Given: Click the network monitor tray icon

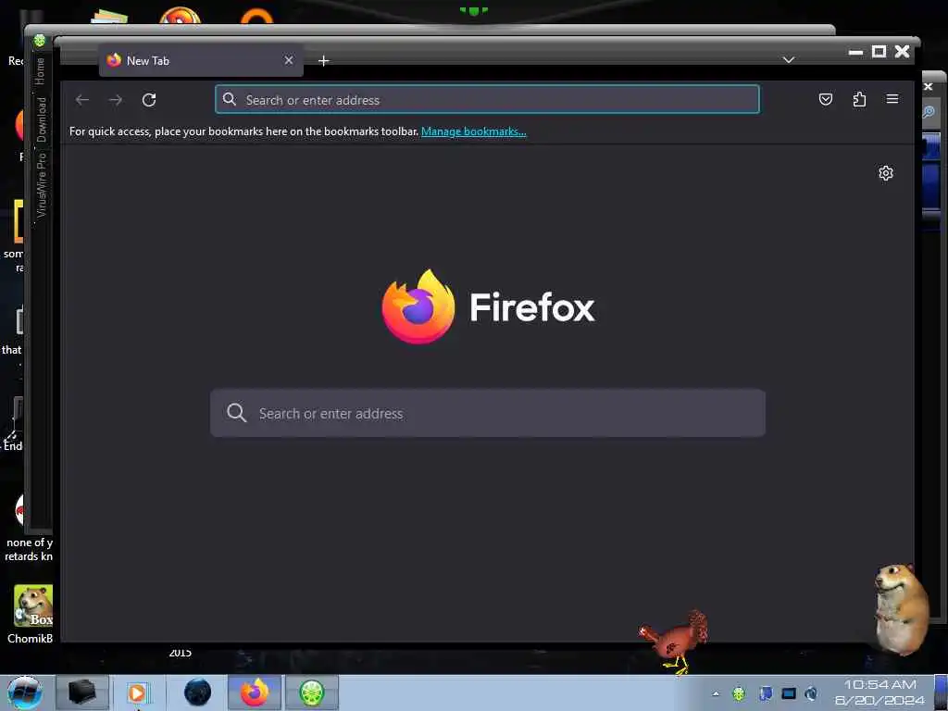Looking at the screenshot, I should (789, 693).
